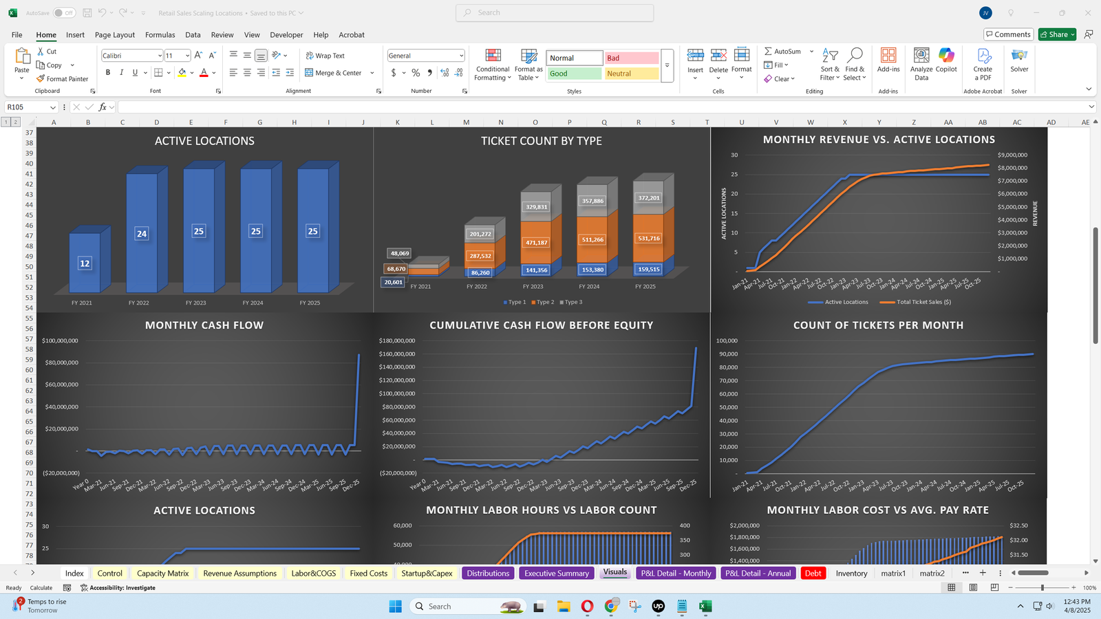Click the Analyze Data icon

(921, 56)
